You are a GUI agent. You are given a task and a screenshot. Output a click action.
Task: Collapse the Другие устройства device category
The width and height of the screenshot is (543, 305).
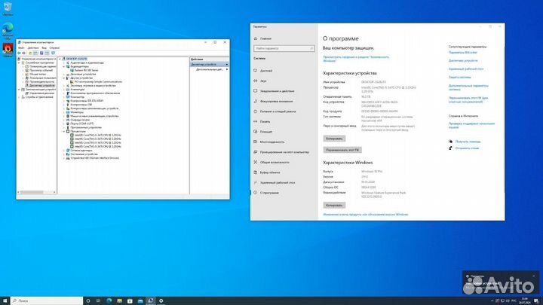coord(64,78)
